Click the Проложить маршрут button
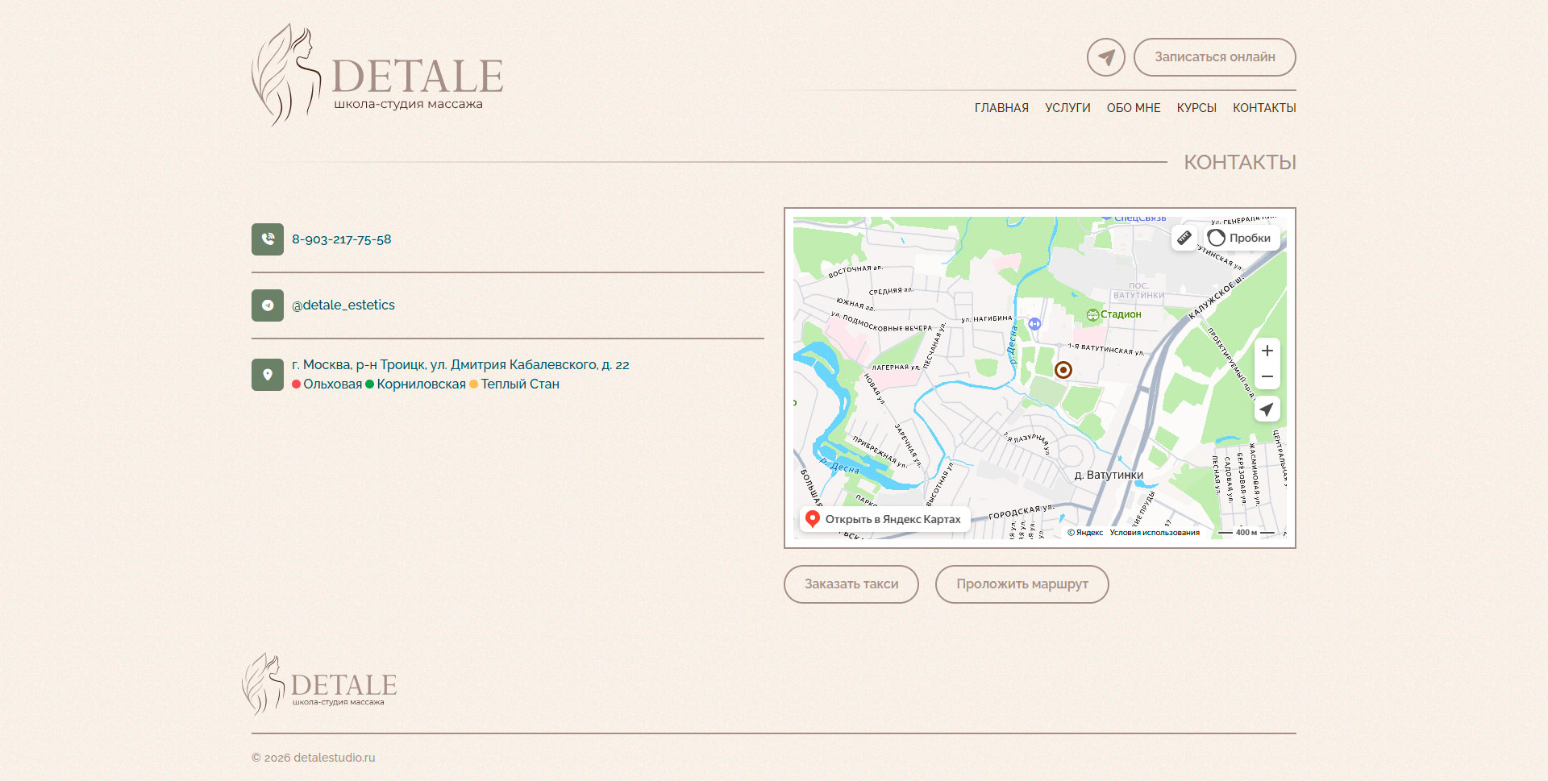The image size is (1548, 781). (1022, 584)
